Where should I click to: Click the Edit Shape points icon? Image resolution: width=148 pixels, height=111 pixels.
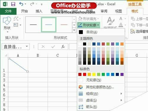click(x=16, y=19)
